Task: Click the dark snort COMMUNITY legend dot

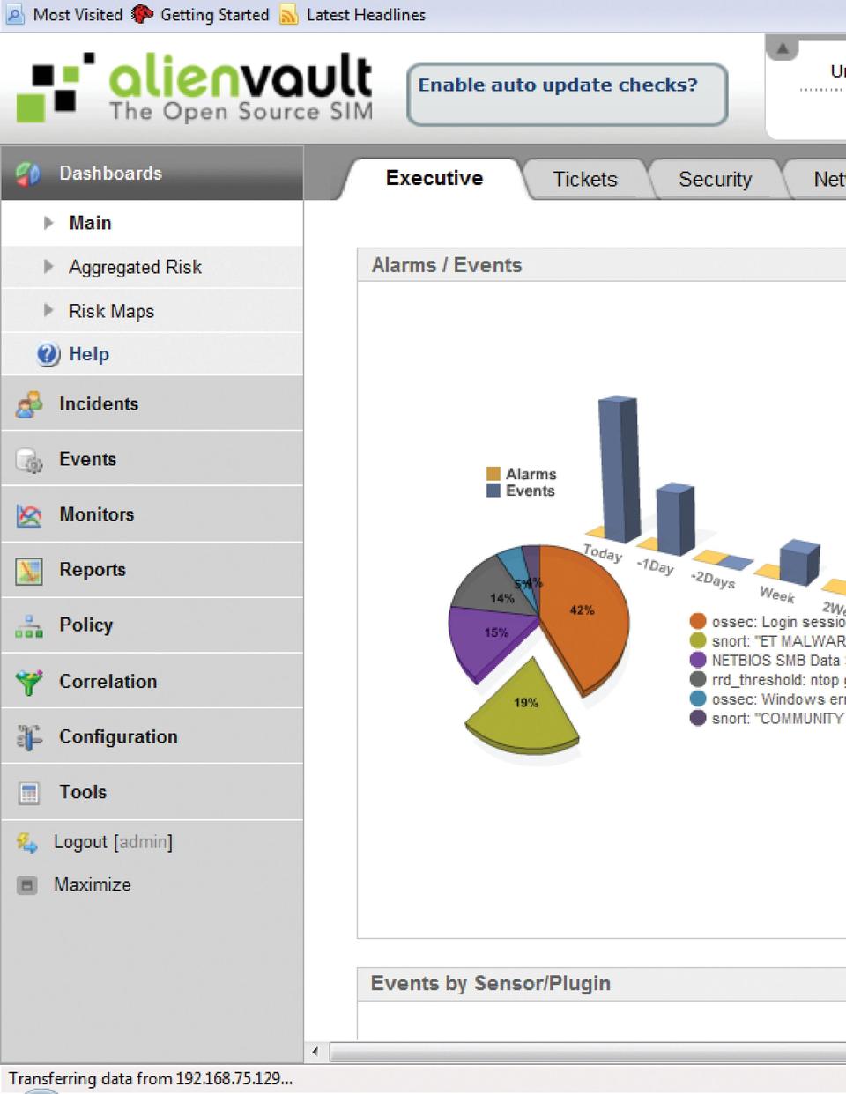Action: pos(698,719)
